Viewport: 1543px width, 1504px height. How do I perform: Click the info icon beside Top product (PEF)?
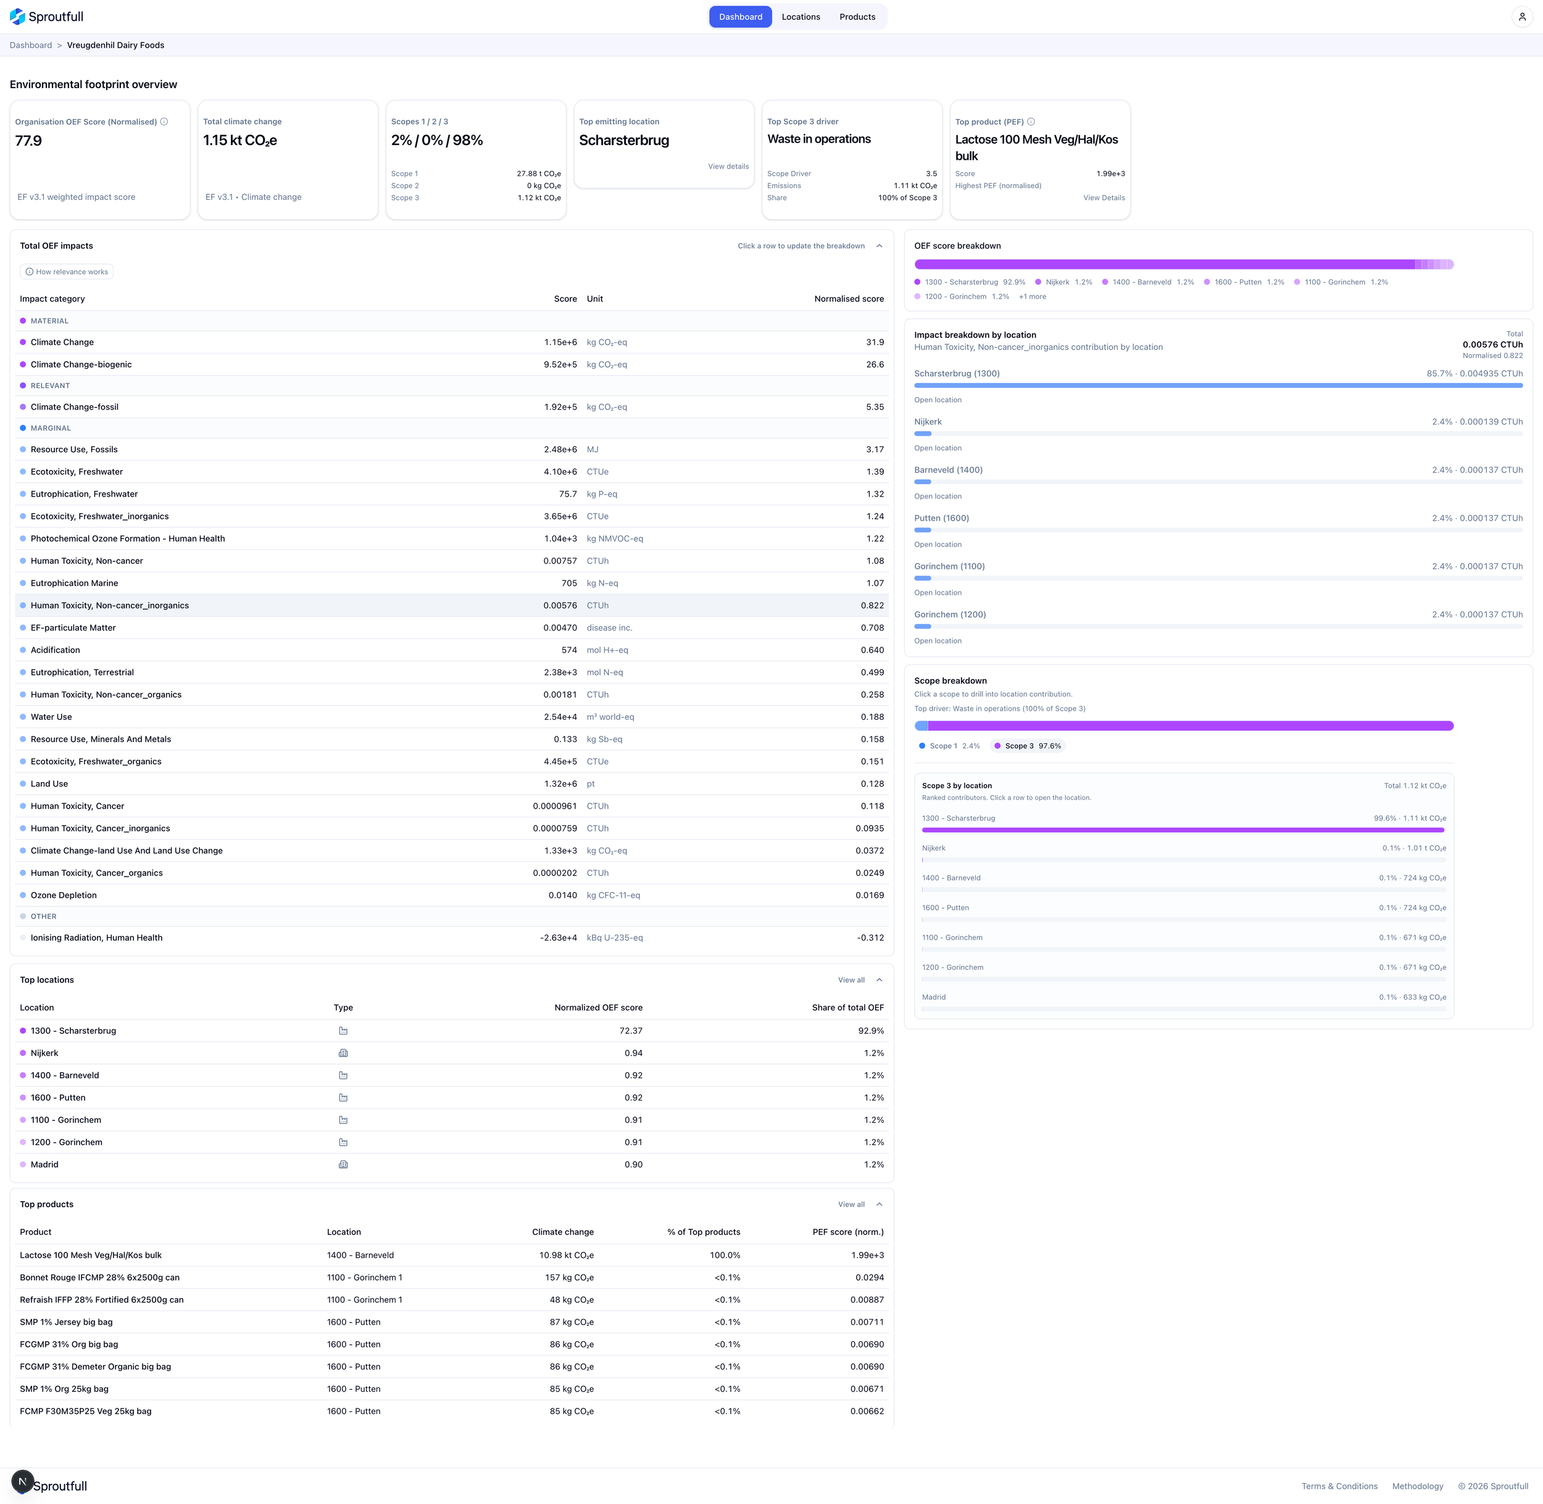pos(1031,122)
